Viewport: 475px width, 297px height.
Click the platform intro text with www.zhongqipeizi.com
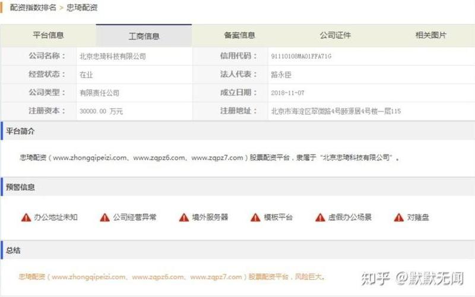tap(210, 157)
